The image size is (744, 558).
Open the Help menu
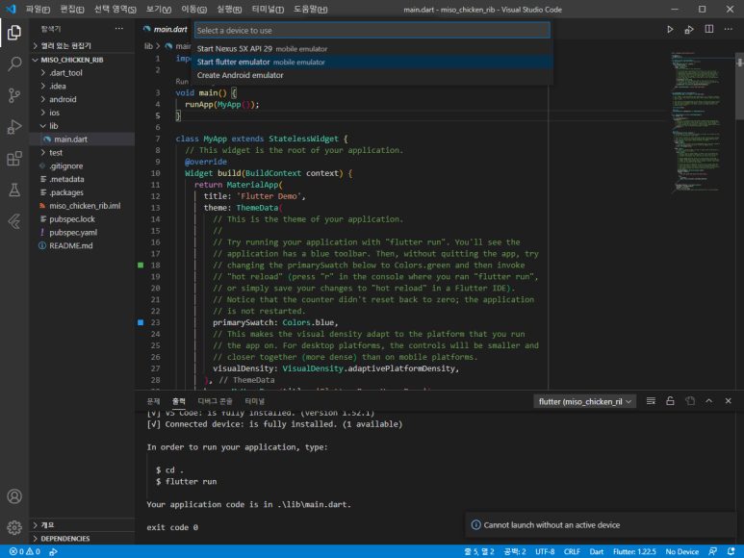coord(310,9)
